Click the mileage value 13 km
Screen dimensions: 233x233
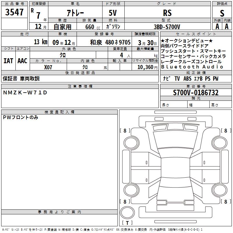(x=40, y=42)
